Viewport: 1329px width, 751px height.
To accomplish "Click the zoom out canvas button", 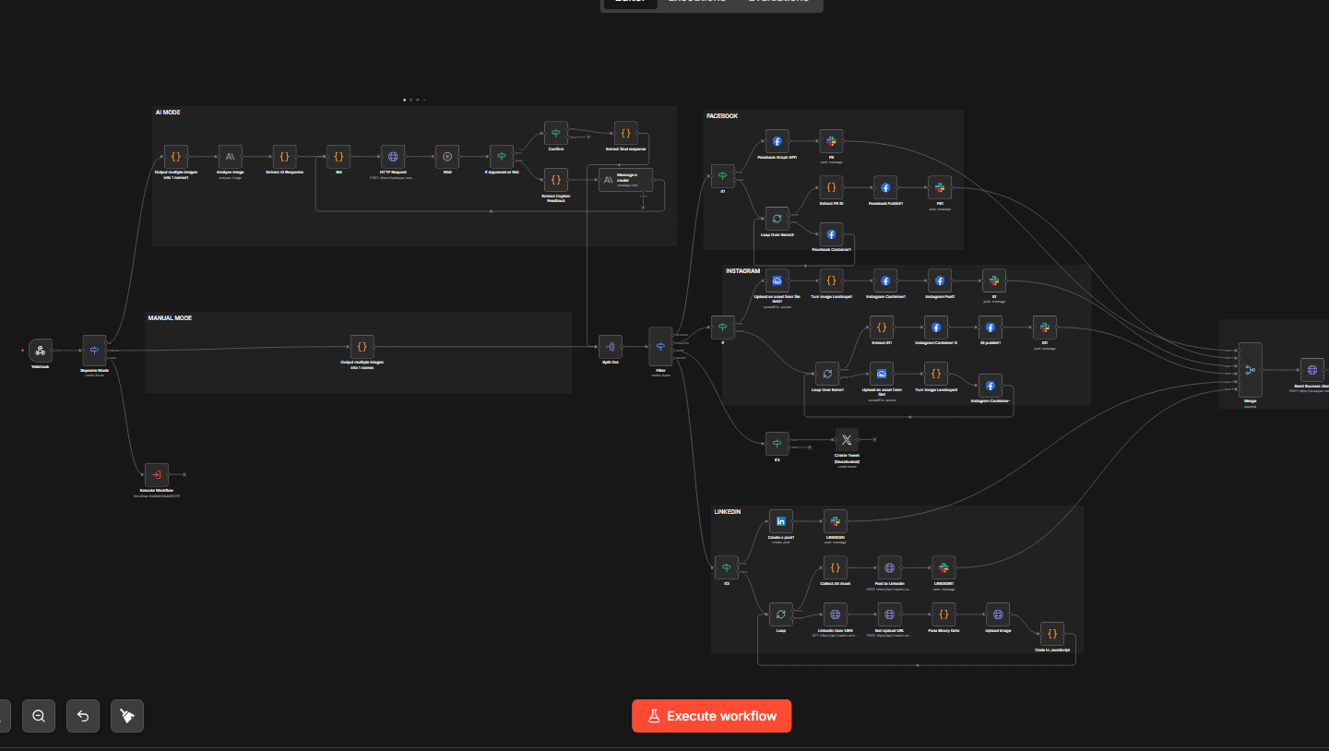I will [x=39, y=716].
